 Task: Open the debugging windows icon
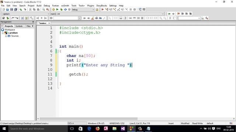tap(140, 10)
